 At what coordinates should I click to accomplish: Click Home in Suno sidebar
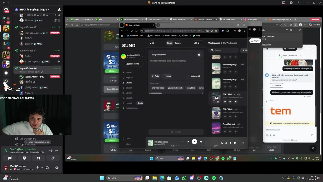pos(128,73)
